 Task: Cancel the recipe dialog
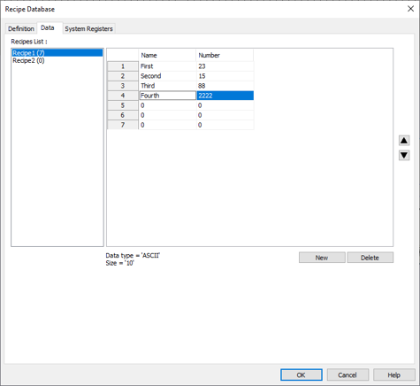(347, 374)
